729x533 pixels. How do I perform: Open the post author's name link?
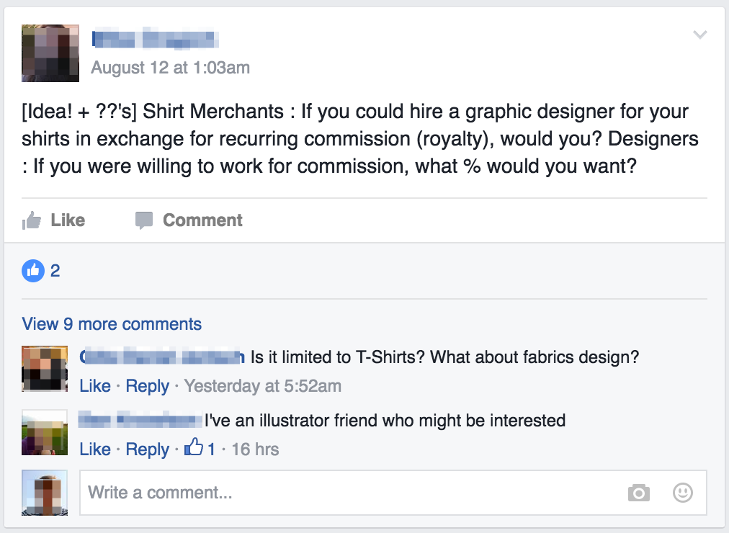[x=156, y=39]
